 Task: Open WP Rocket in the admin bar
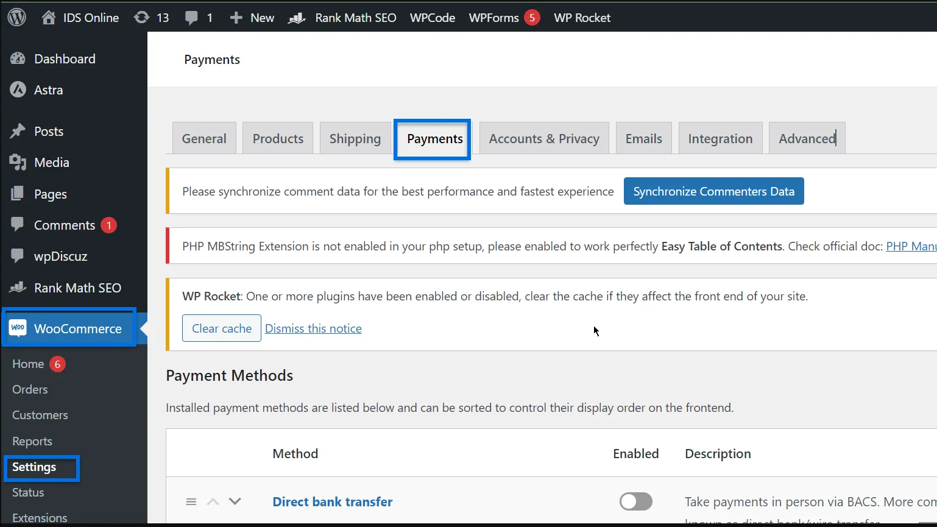582,18
